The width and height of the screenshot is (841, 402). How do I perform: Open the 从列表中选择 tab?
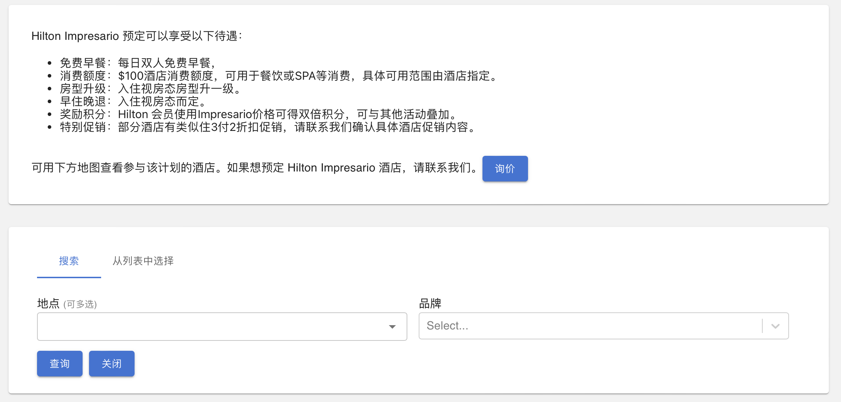(143, 261)
